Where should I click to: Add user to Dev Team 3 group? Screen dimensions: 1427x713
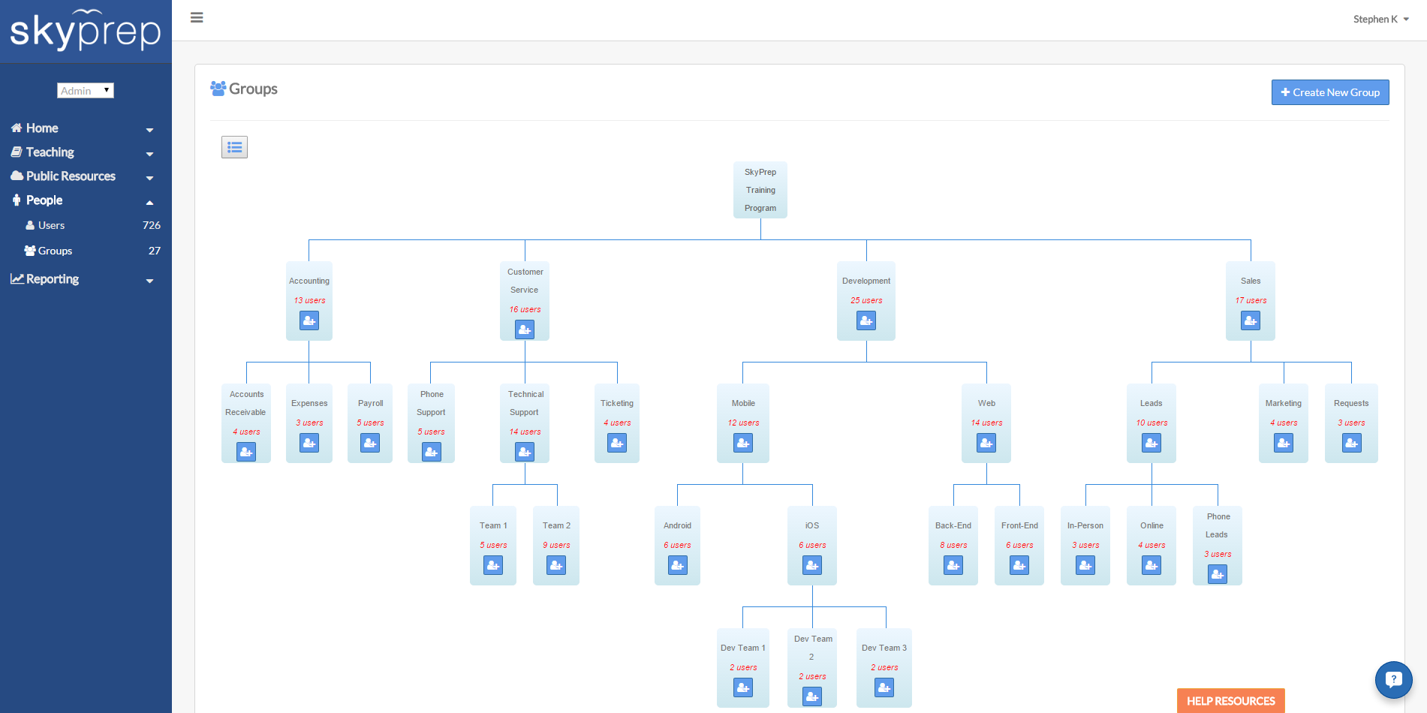pyautogui.click(x=884, y=687)
